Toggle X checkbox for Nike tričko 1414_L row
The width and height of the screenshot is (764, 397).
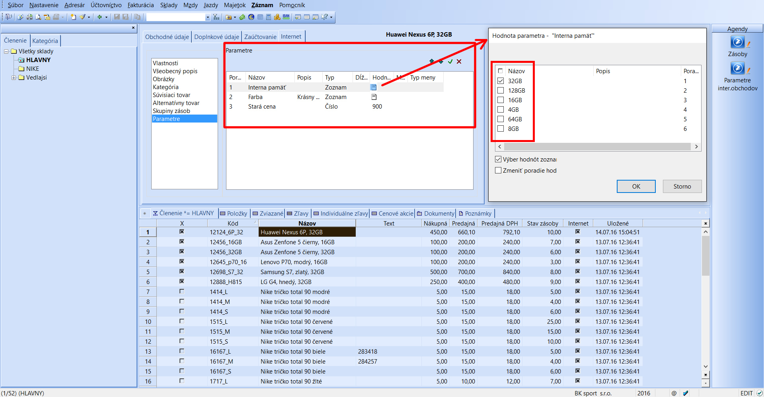[x=182, y=292]
